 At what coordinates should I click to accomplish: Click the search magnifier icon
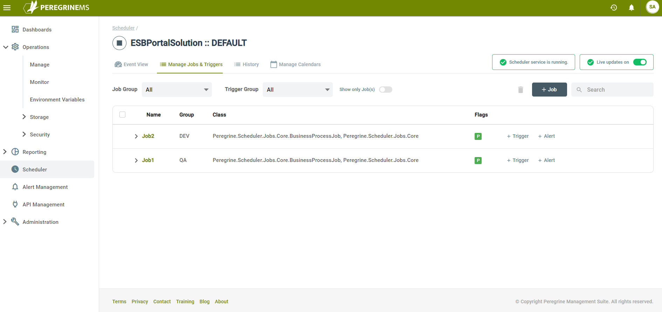tap(579, 90)
